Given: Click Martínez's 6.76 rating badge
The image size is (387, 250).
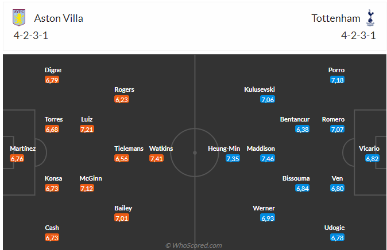Looking at the screenshot, I should click(x=17, y=159).
